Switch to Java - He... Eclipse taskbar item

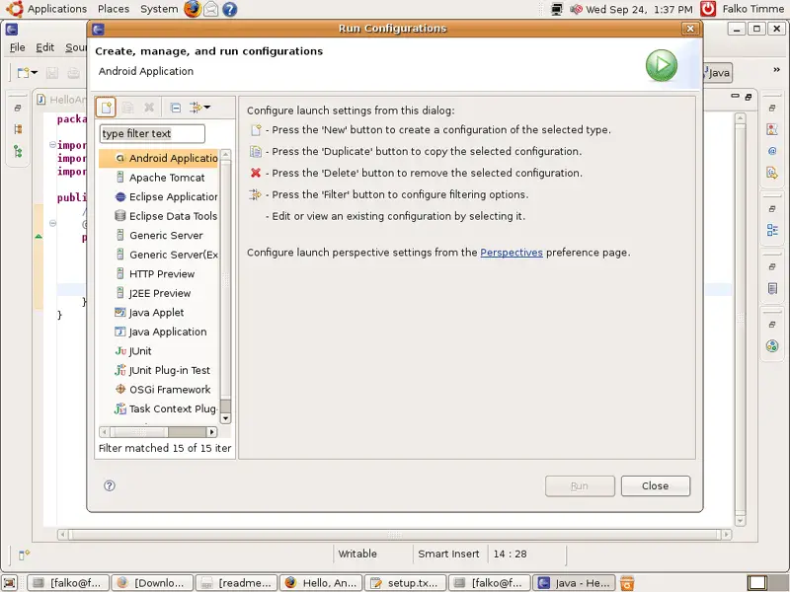[575, 583]
